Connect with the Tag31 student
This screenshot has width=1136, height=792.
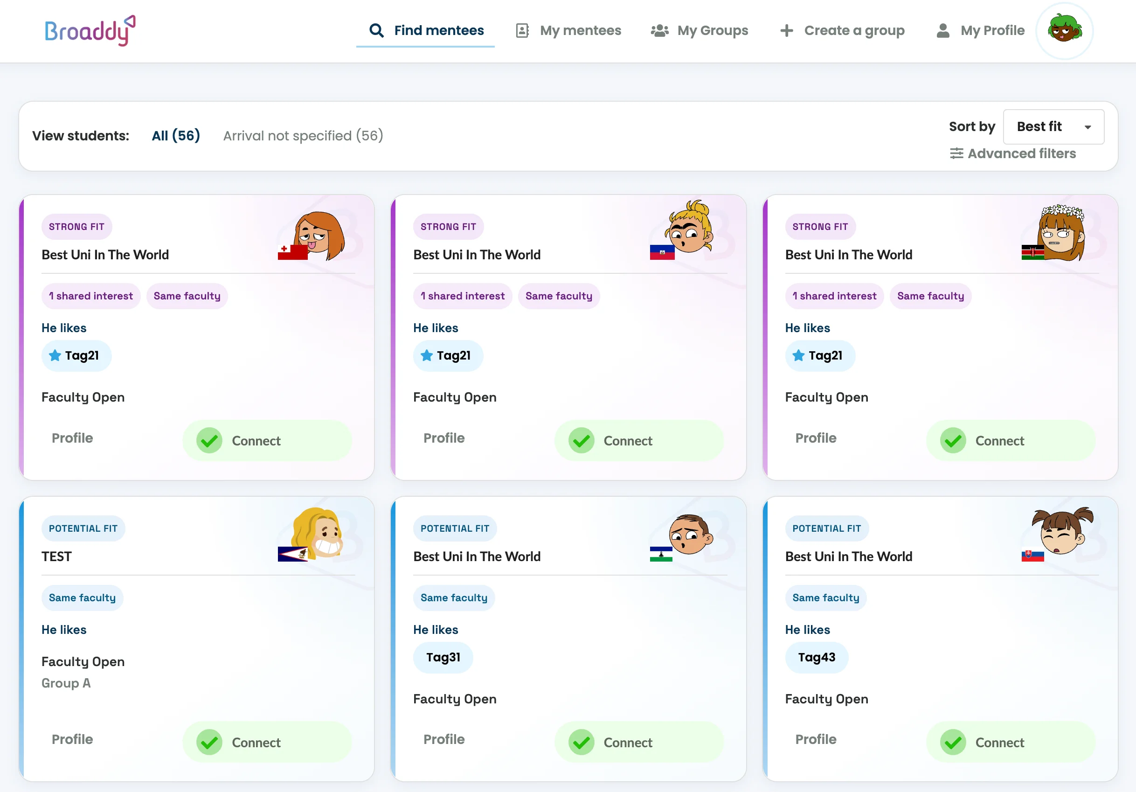click(639, 742)
